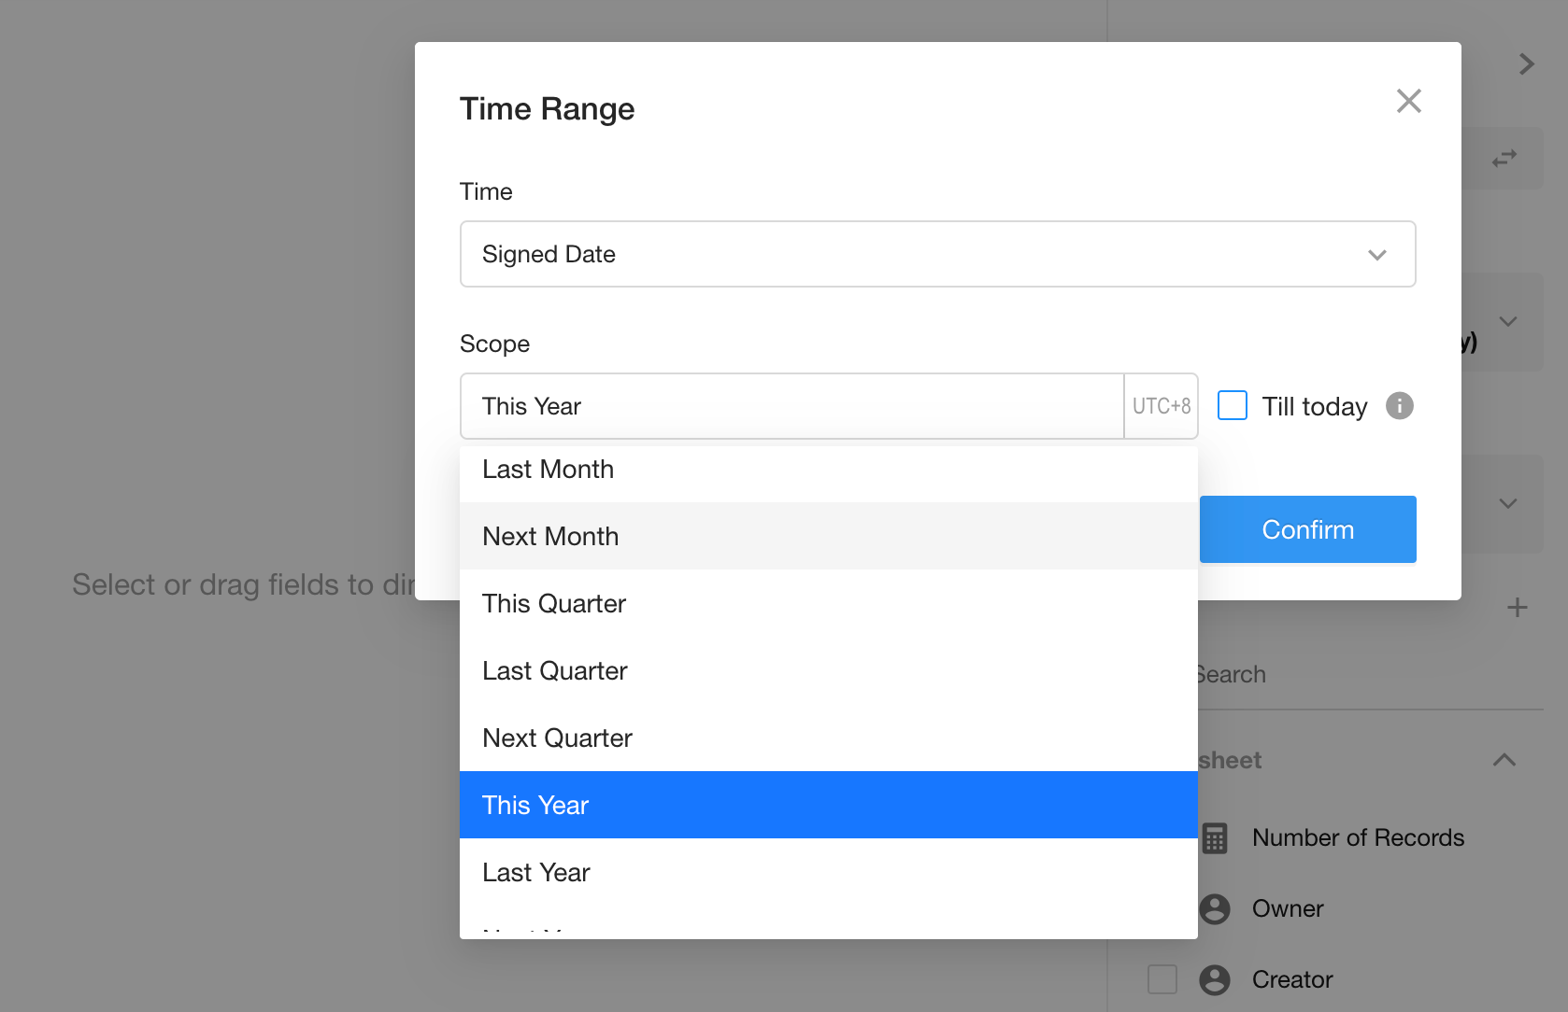Screen dimensions: 1568x1012
Task: Click the Owner person icon
Action: tap(1215, 909)
